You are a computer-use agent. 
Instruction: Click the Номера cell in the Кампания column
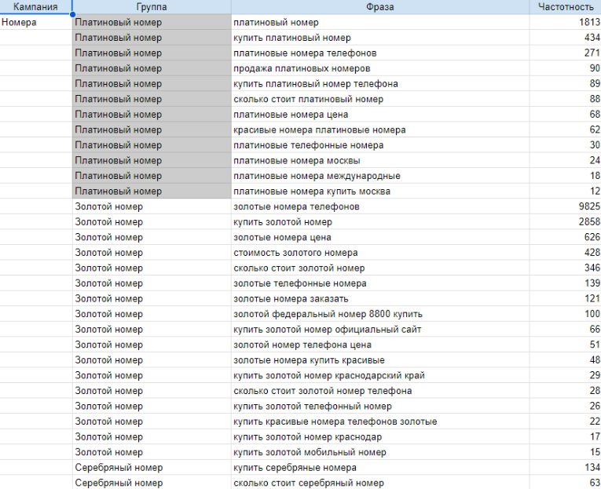point(35,23)
